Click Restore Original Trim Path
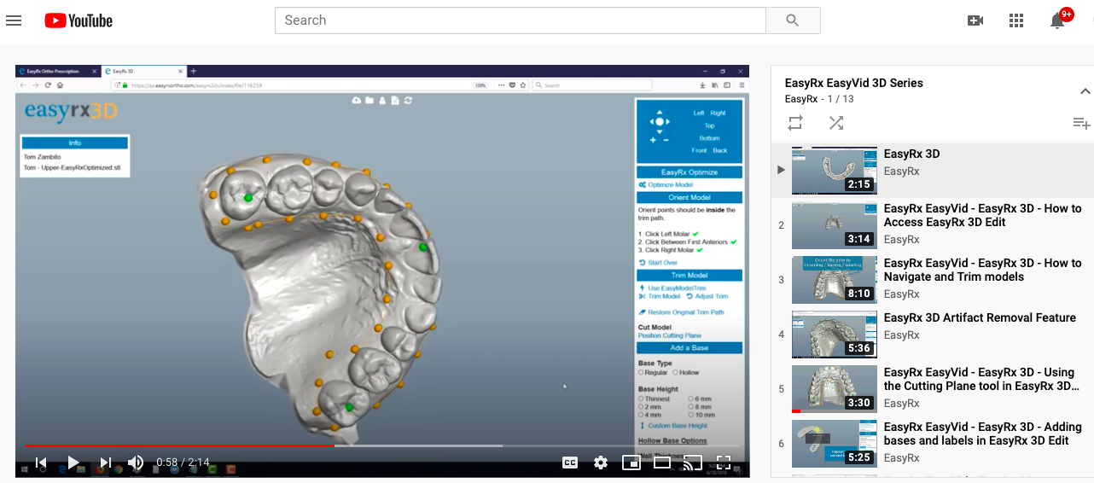1094x483 pixels. click(681, 312)
